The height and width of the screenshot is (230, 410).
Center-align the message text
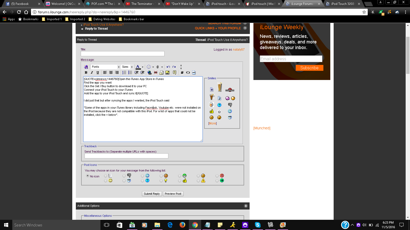111,73
